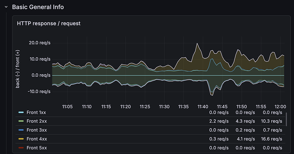The image size is (294, 154).
Task: Toggle the Front 5xx legend series
Action: click(x=37, y=148)
